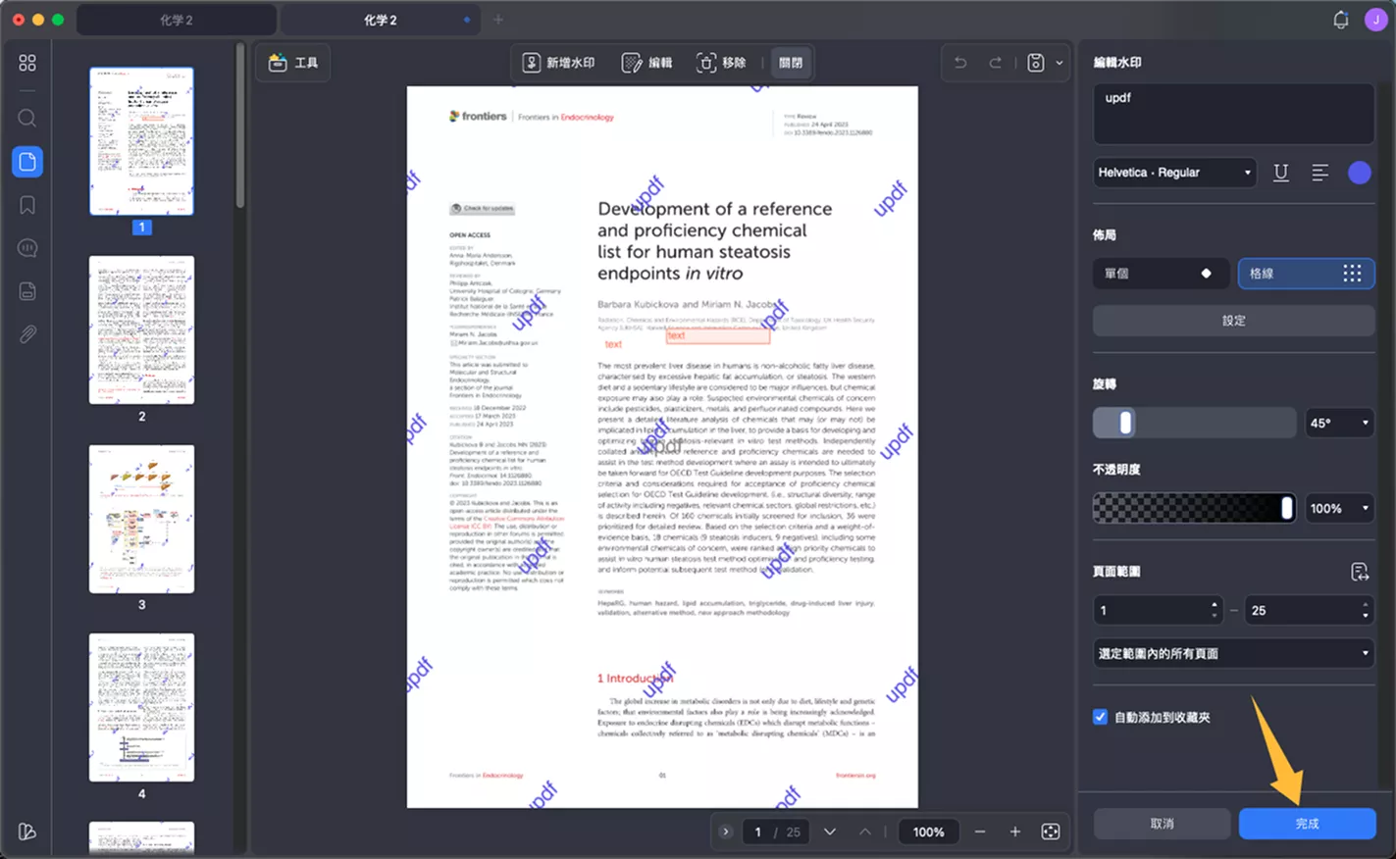Open the comments panel icon

27,248
